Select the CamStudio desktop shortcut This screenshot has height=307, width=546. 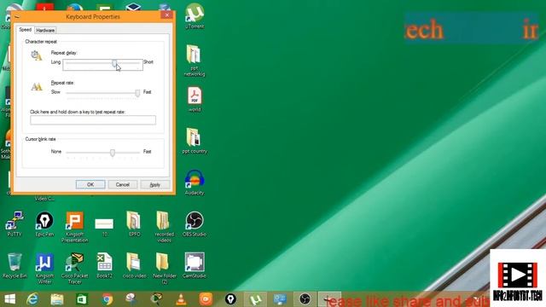coord(195,265)
